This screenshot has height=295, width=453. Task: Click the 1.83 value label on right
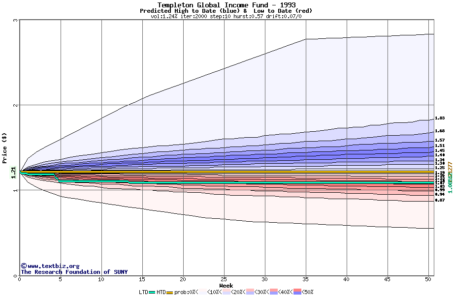[440, 118]
